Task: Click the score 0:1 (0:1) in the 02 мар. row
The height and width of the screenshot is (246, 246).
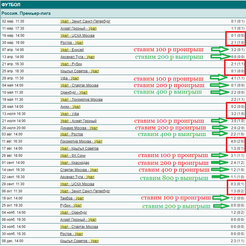Action: (238, 21)
